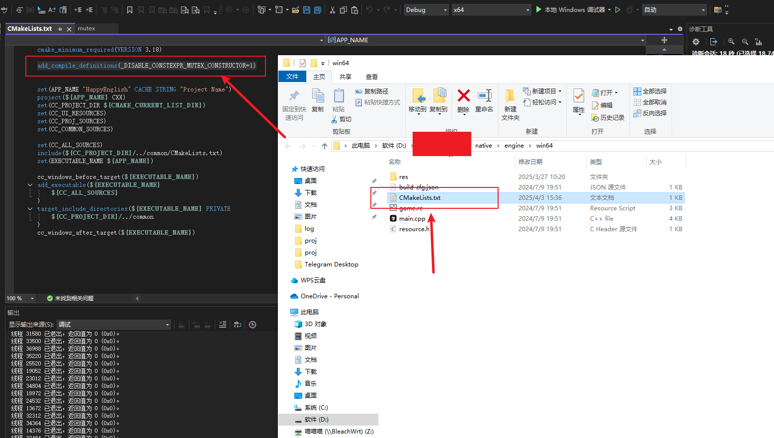This screenshot has width=774, height=438.
Task: Switch to the 查看 ribbon tab
Action: point(372,77)
